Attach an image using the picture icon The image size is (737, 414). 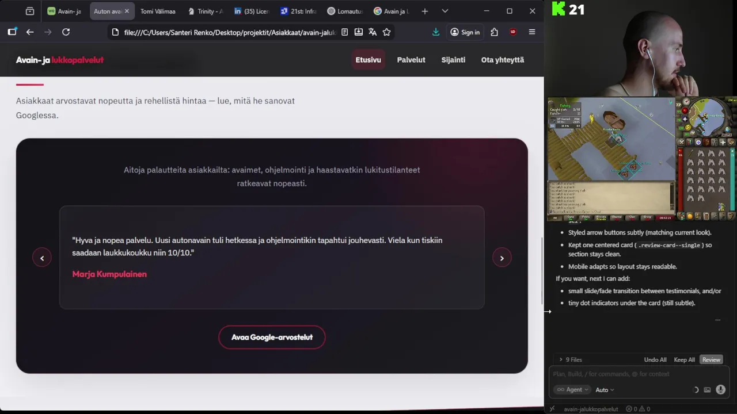(707, 390)
